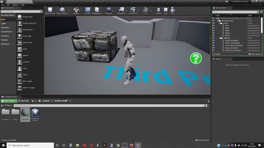Open the Help menu
The image size is (264, 148).
23,5
